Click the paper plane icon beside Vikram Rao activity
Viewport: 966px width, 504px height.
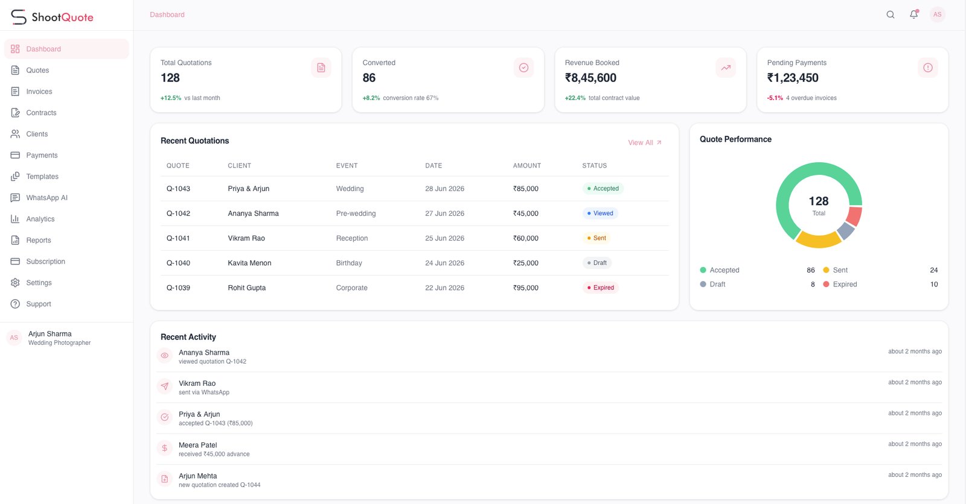point(164,386)
